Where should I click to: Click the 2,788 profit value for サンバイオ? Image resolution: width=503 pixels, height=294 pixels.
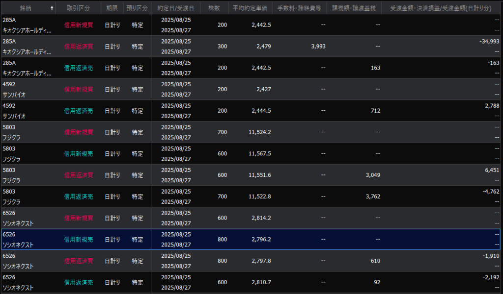pos(492,106)
